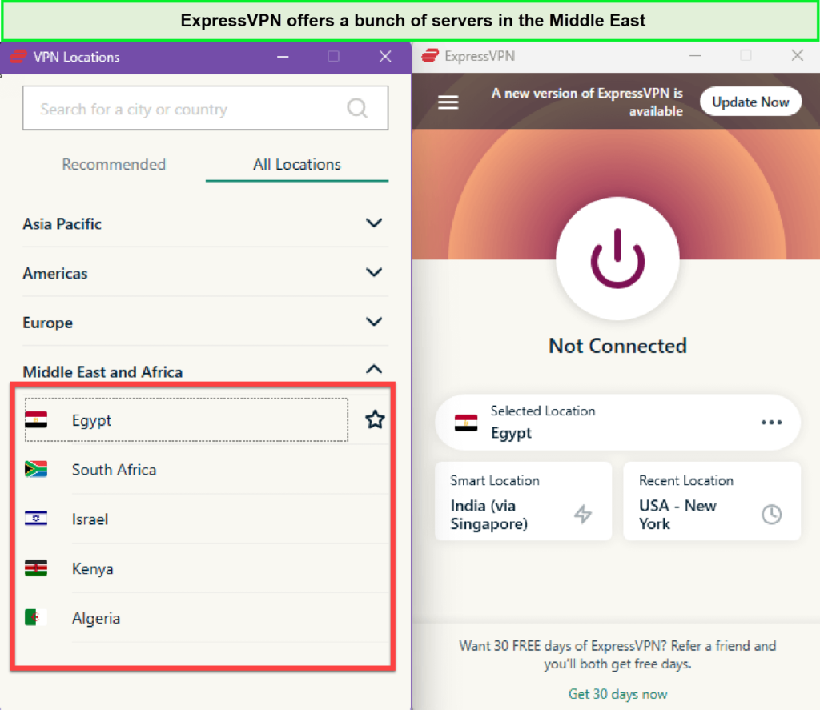Screen dimensions: 820x710
Task: Minimize the ExpressVPN main window
Action: tap(695, 55)
